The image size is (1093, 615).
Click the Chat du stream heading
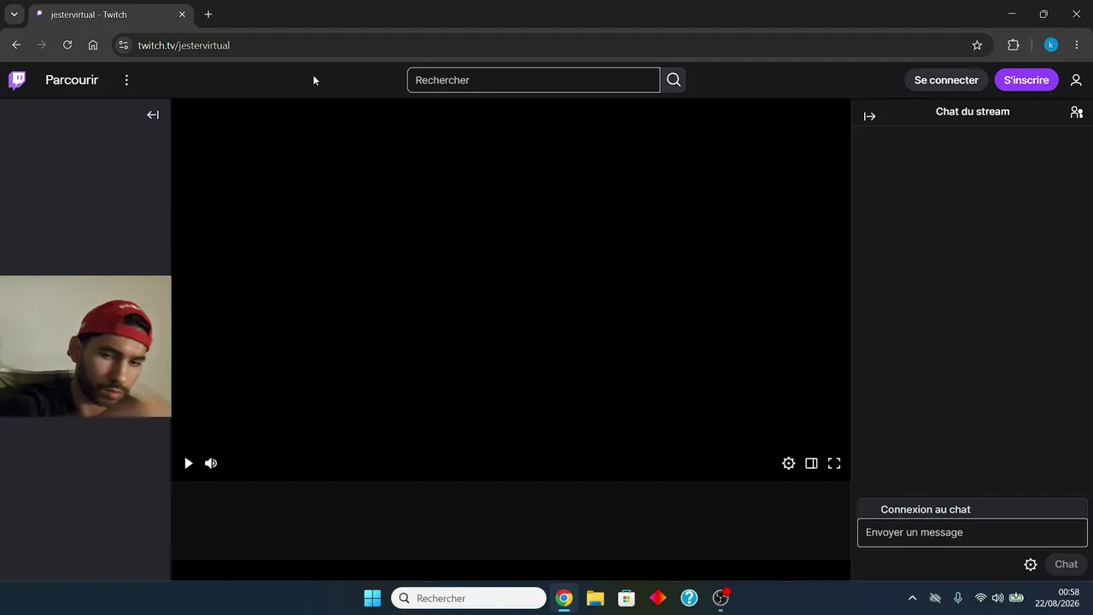pyautogui.click(x=973, y=112)
